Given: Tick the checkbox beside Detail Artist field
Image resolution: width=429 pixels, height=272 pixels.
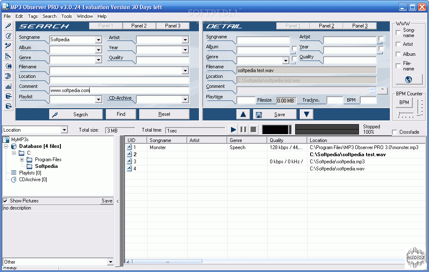Looking at the screenshot, I should pos(381,39).
